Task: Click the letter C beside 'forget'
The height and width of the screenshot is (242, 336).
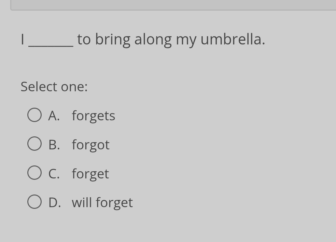Action: (54, 173)
